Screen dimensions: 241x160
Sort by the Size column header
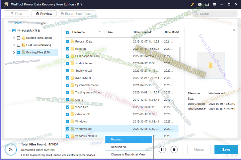coord(110,32)
